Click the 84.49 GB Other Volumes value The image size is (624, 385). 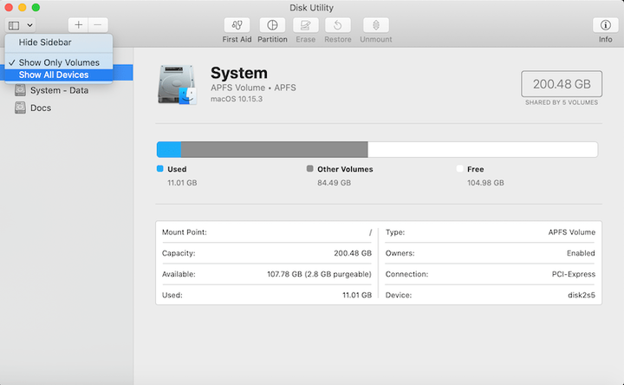pos(334,183)
